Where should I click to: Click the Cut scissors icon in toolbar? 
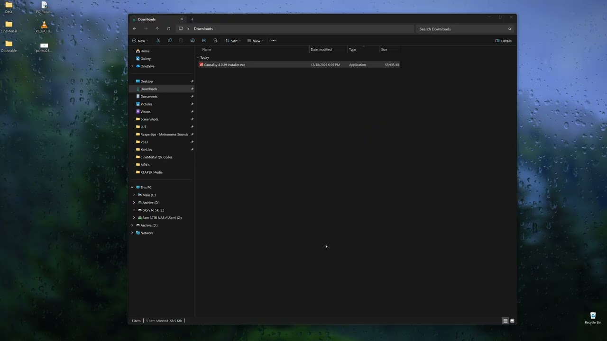[158, 41]
